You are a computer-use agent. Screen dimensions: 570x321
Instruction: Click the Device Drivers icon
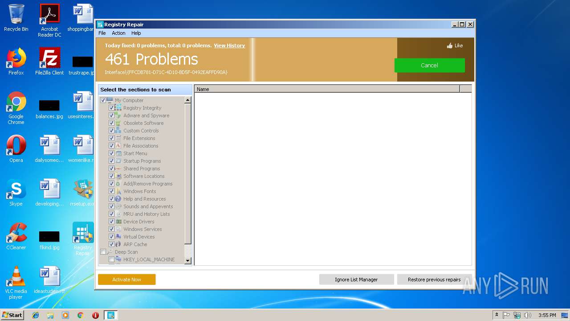(x=118, y=222)
